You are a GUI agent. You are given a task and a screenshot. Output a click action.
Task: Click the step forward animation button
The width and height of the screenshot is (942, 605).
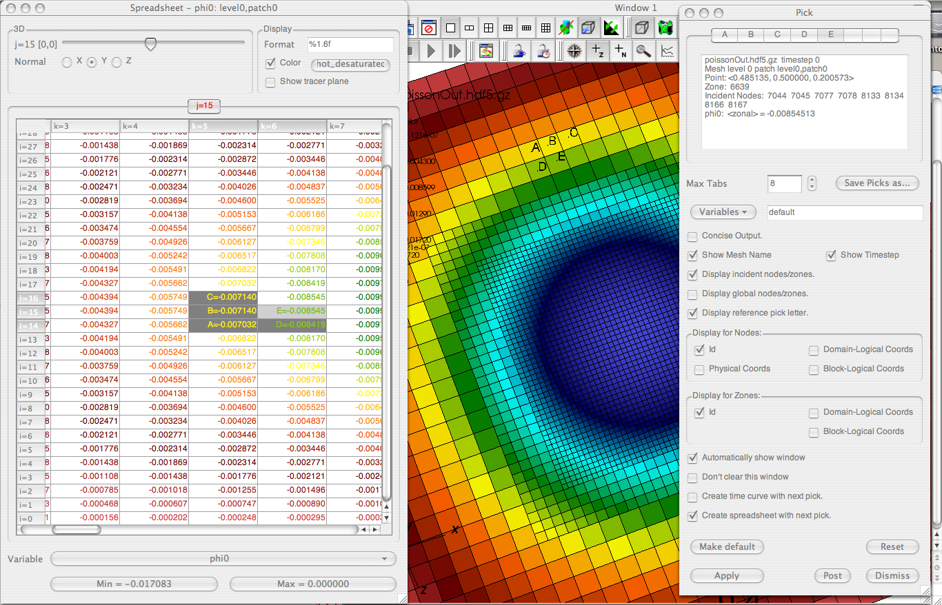tap(454, 50)
